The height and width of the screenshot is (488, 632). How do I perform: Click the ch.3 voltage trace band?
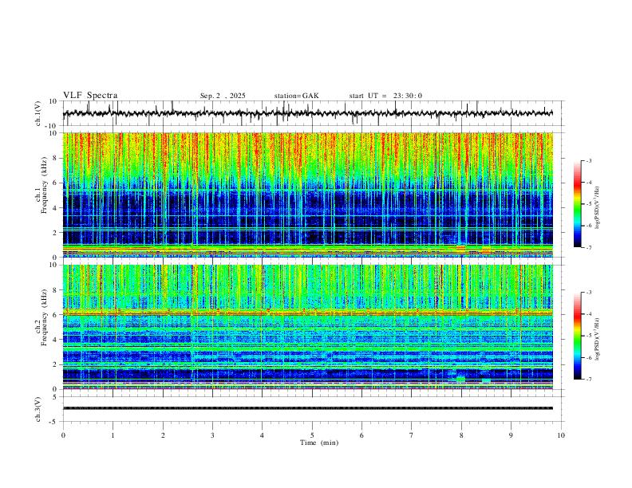tap(307, 408)
